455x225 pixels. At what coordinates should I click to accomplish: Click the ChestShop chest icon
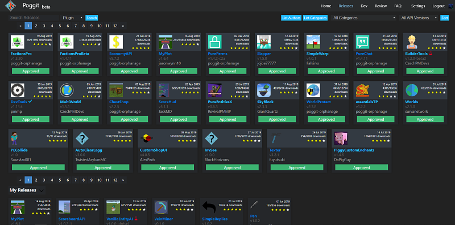click(116, 90)
